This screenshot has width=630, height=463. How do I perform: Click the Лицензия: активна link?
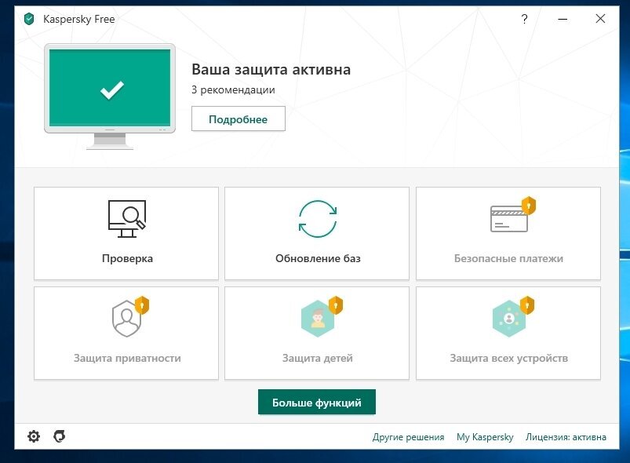(x=566, y=437)
